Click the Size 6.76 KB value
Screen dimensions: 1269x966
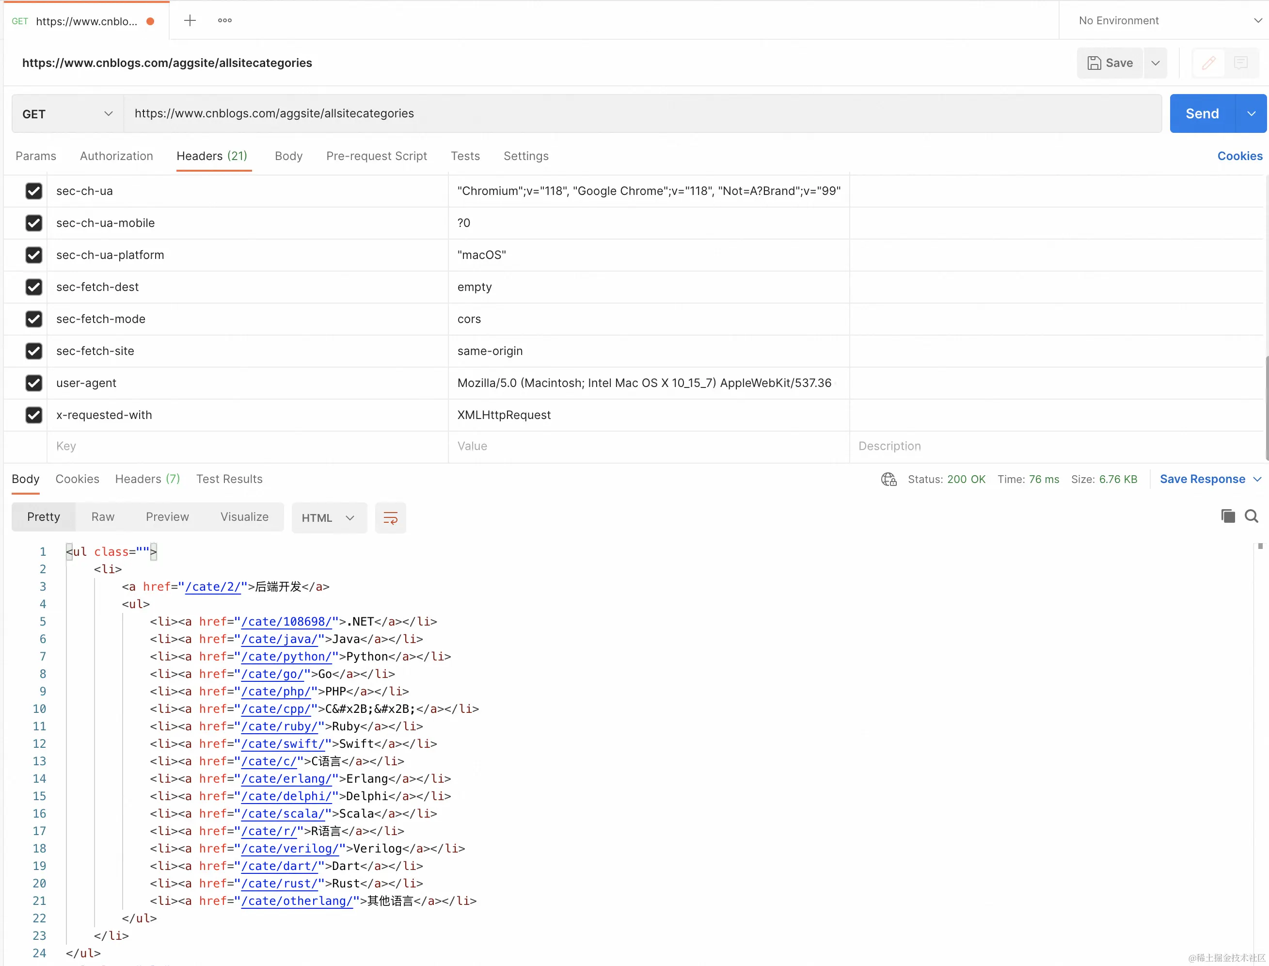1118,479
